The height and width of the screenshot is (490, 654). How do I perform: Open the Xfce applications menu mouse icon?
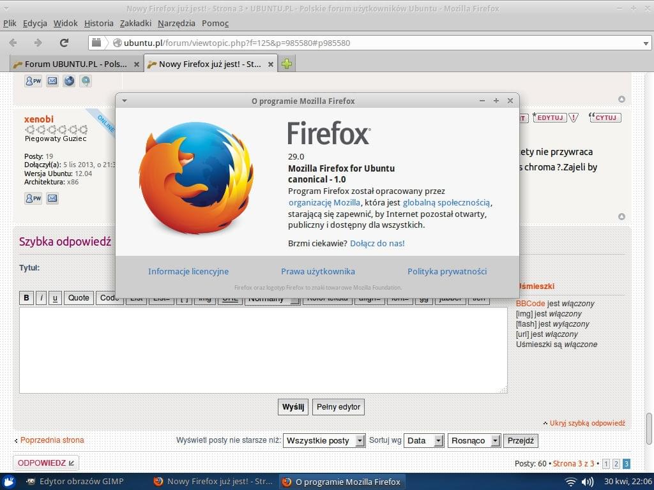click(9, 482)
